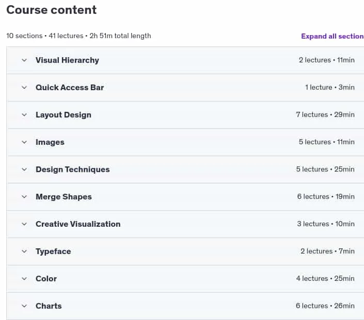The width and height of the screenshot is (364, 320).
Task: Click the Design Techniques lecture count
Action: (312, 169)
